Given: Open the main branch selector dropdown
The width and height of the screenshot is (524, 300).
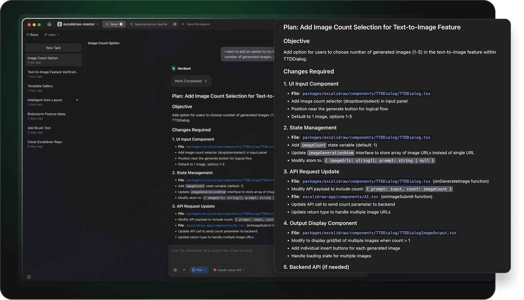Looking at the screenshot, I should tap(52, 35).
